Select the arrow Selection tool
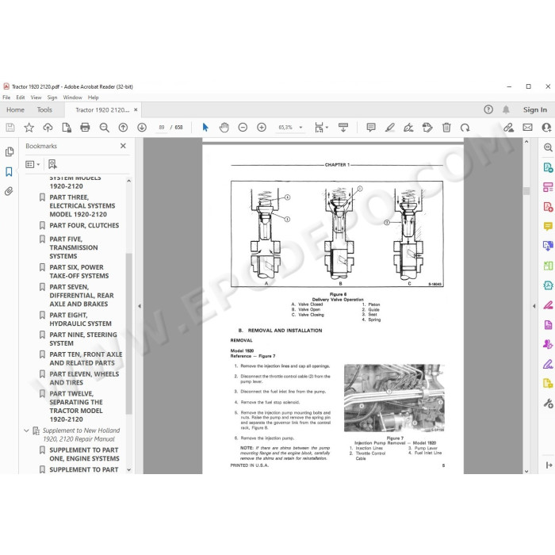Screen dimensions: 555x555 coord(205,128)
